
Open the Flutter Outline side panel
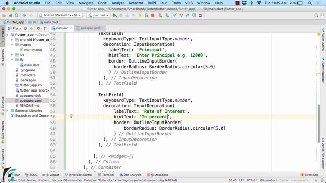(x=323, y=40)
